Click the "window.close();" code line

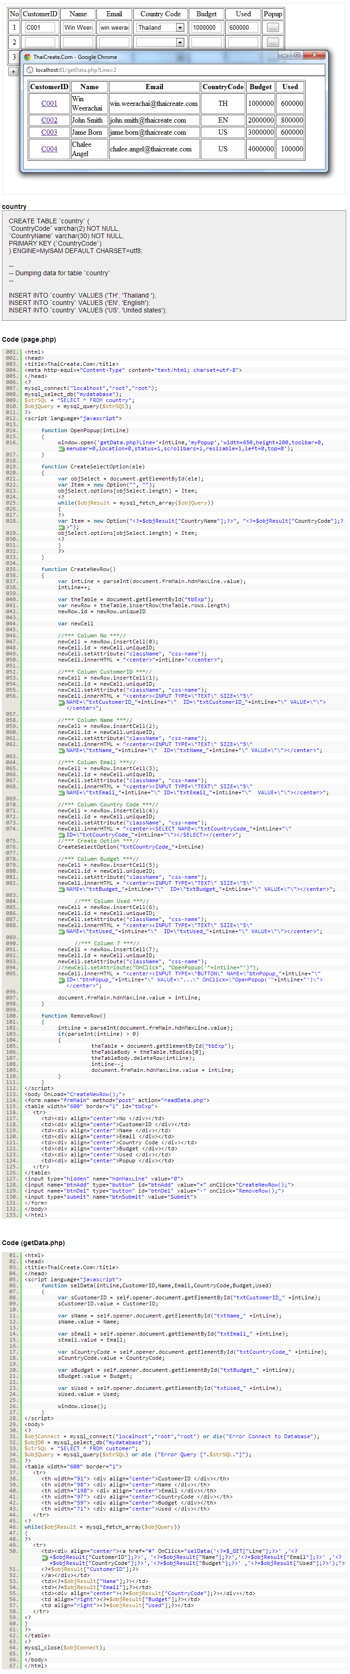83,1406
